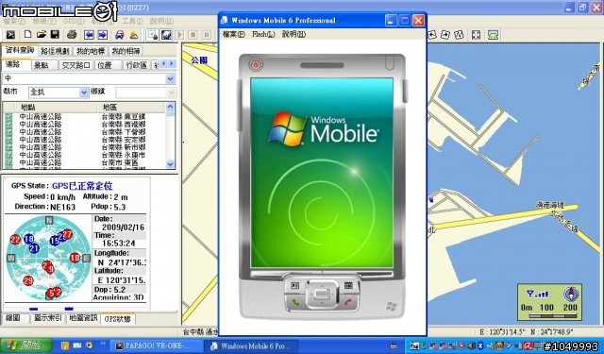Image resolution: width=604 pixels, height=354 pixels.
Task: Click the green call button on emulator
Action: pos(295,303)
